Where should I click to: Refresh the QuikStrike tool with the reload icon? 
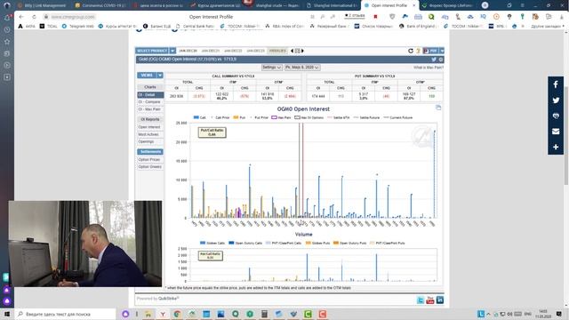(411, 51)
